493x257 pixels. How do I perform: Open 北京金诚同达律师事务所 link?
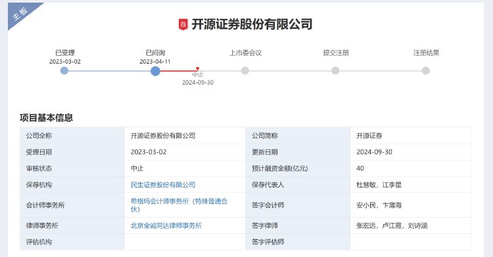pos(166,226)
